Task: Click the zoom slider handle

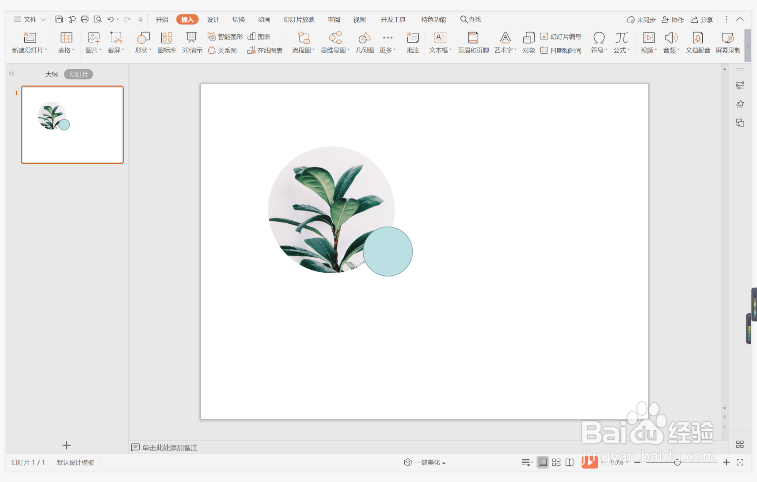Action: 677,462
